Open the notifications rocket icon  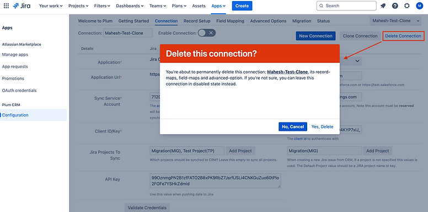coord(383,6)
